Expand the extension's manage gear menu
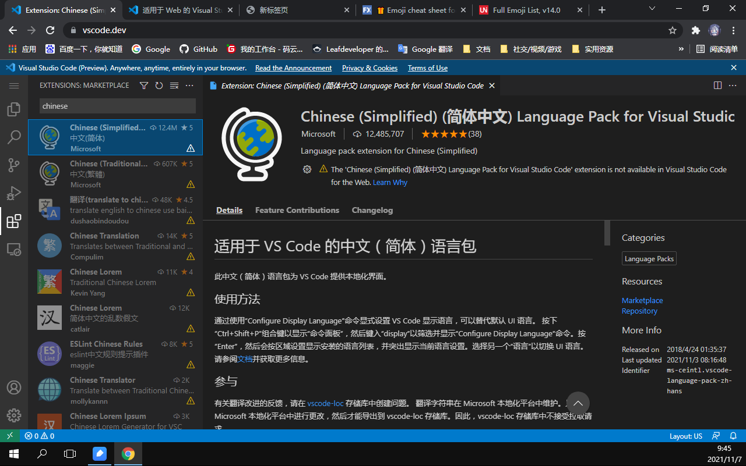The height and width of the screenshot is (466, 746). coord(307,169)
